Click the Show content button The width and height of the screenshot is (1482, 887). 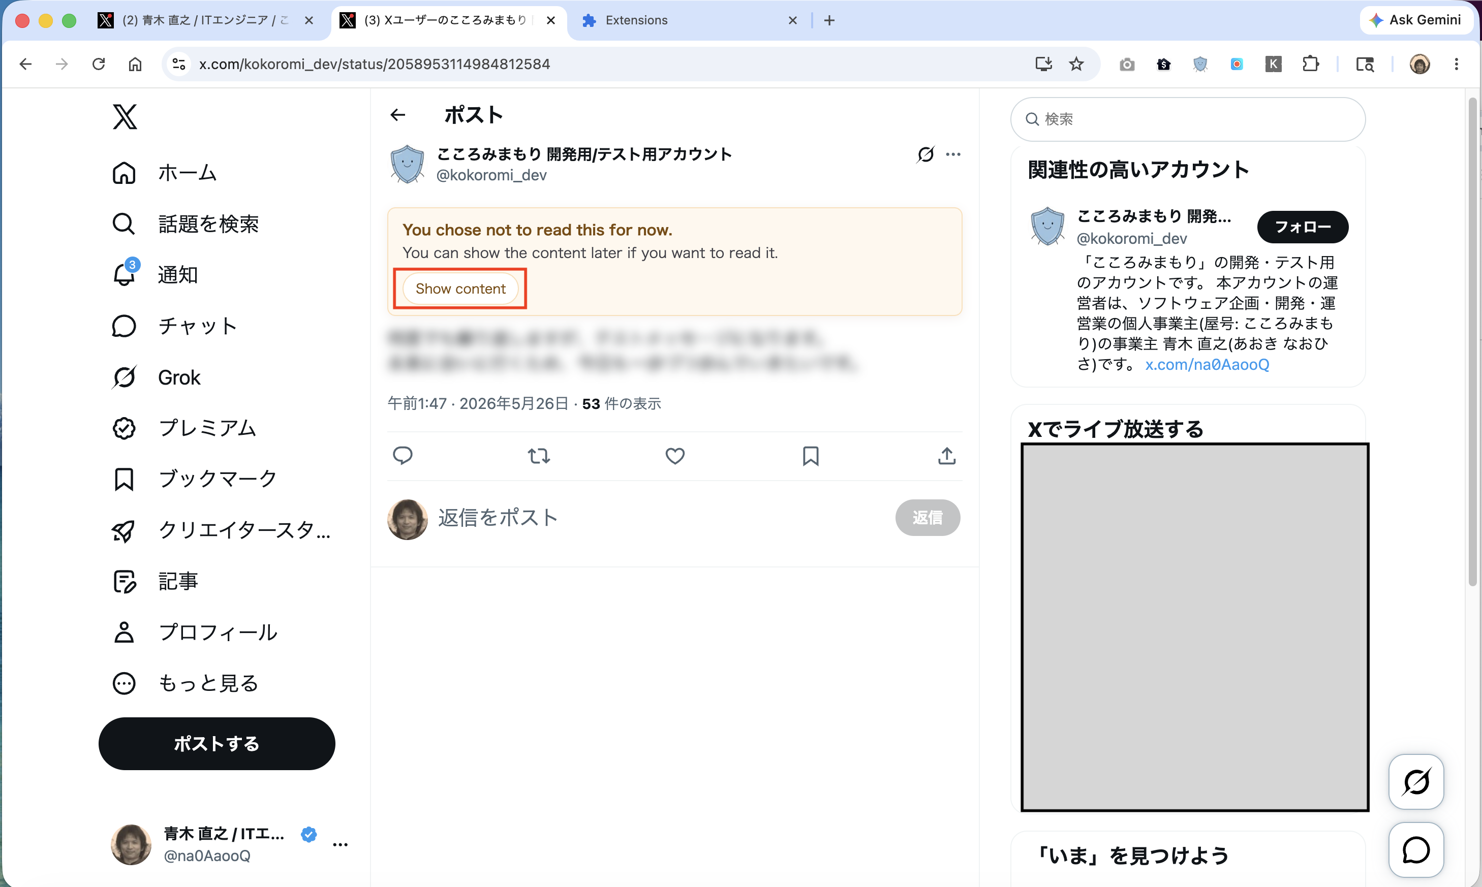tap(460, 289)
